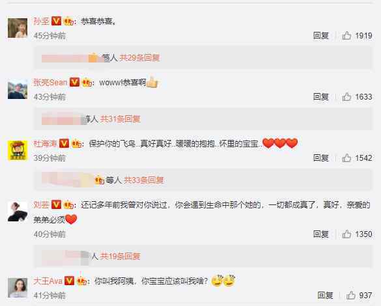Expand the 共29条回复 replies
Viewport: 381px width, 306px height.
click(139, 58)
